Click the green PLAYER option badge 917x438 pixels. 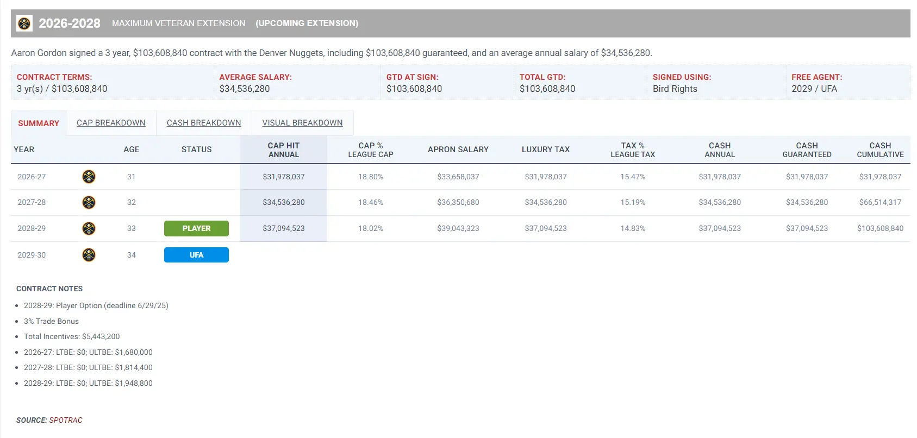tap(196, 228)
